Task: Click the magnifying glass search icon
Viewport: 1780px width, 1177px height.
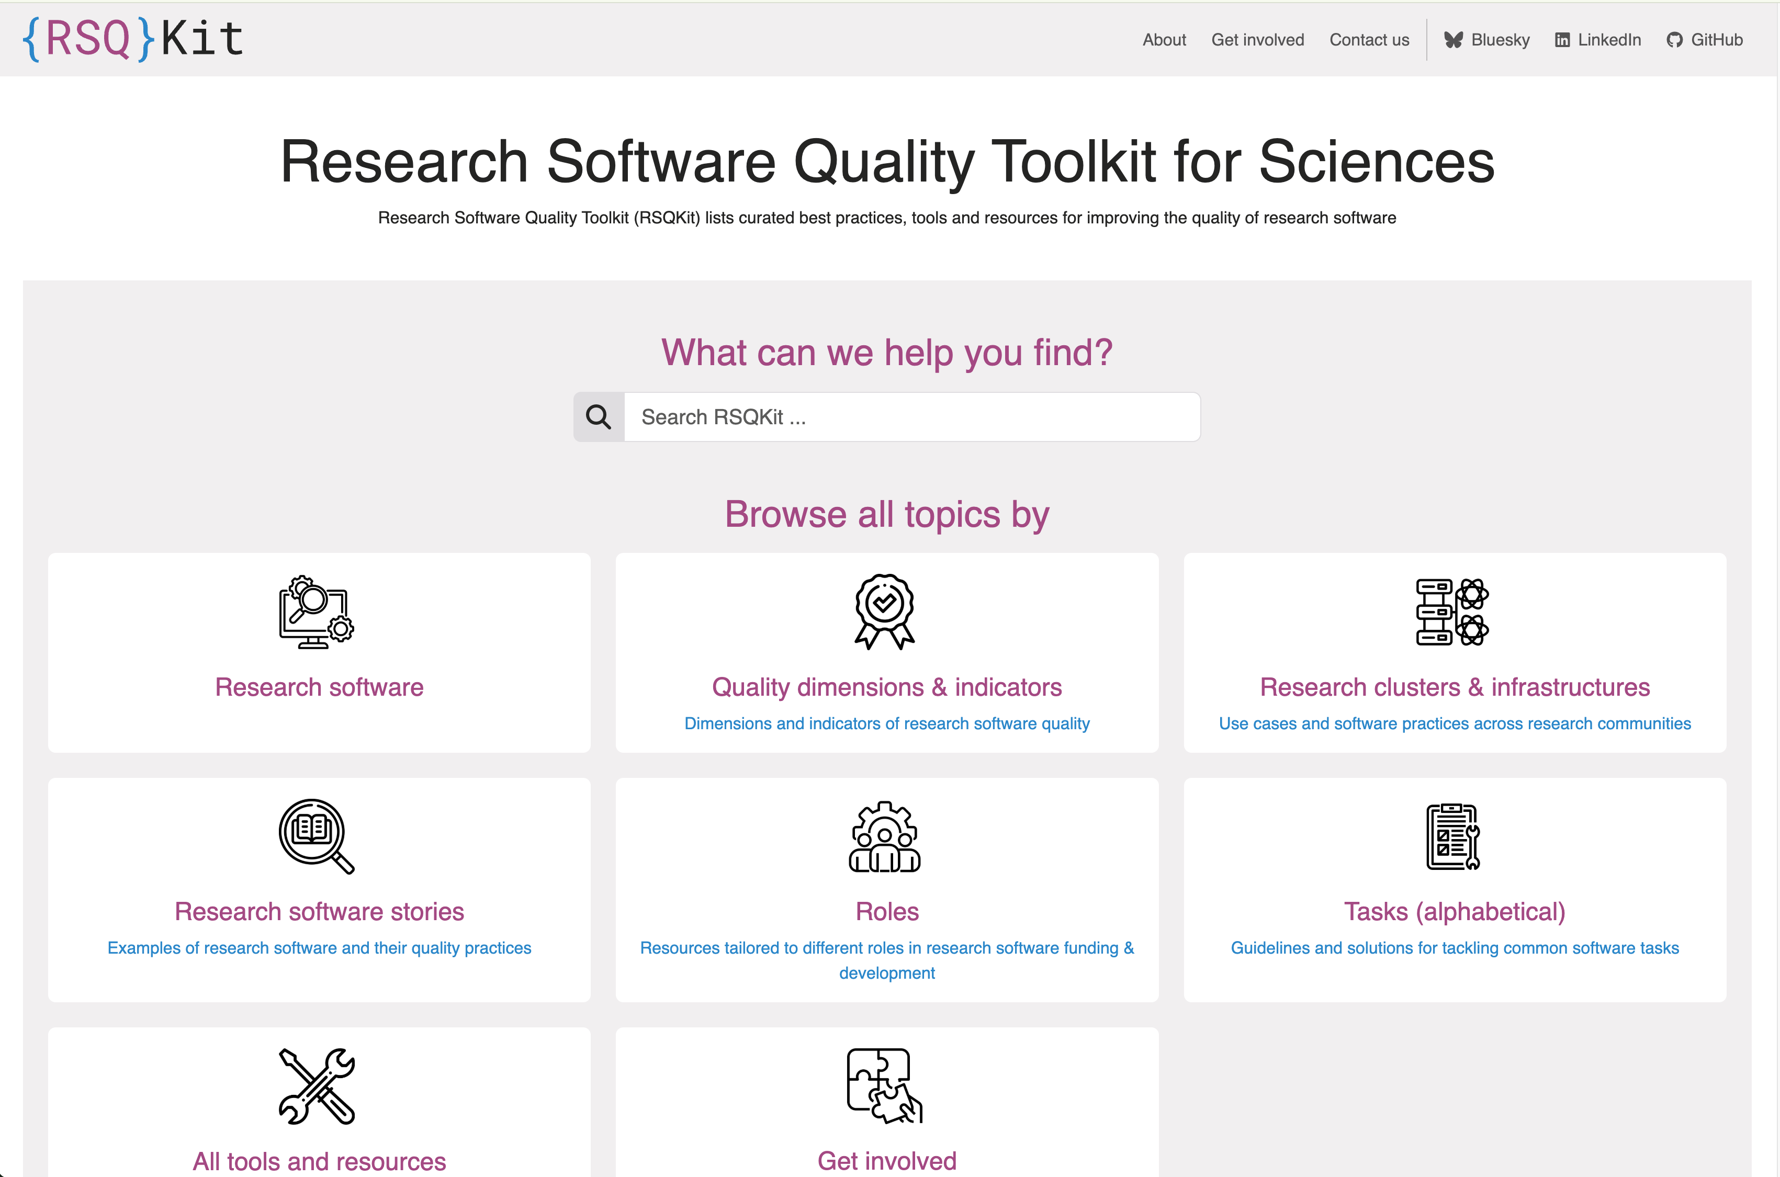Action: pyautogui.click(x=599, y=416)
